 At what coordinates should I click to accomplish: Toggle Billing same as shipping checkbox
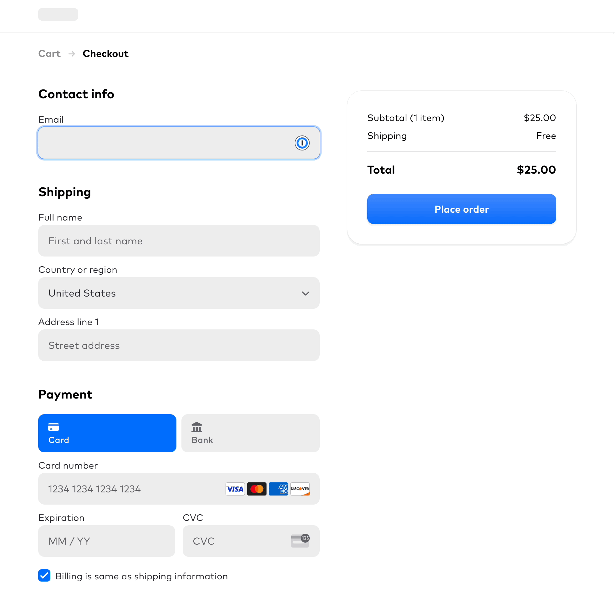(44, 575)
